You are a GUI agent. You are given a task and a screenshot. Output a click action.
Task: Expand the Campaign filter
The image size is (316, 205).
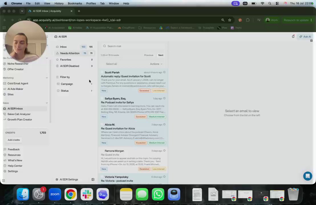[x=74, y=84]
